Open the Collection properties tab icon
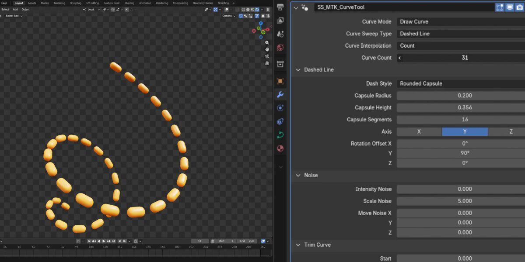 [280, 64]
